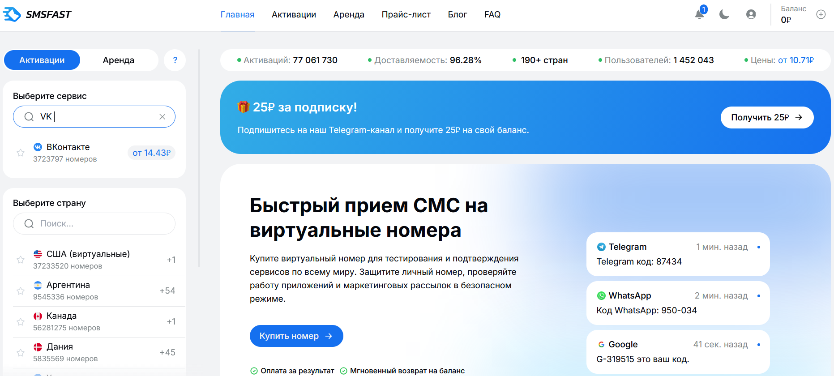
Task: Click the Баланс 0₽ display
Action: point(793,14)
